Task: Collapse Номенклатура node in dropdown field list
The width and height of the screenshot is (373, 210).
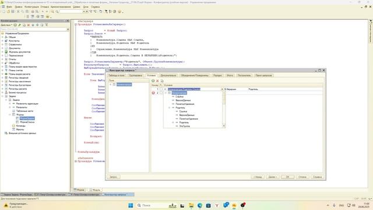Action: [166, 93]
